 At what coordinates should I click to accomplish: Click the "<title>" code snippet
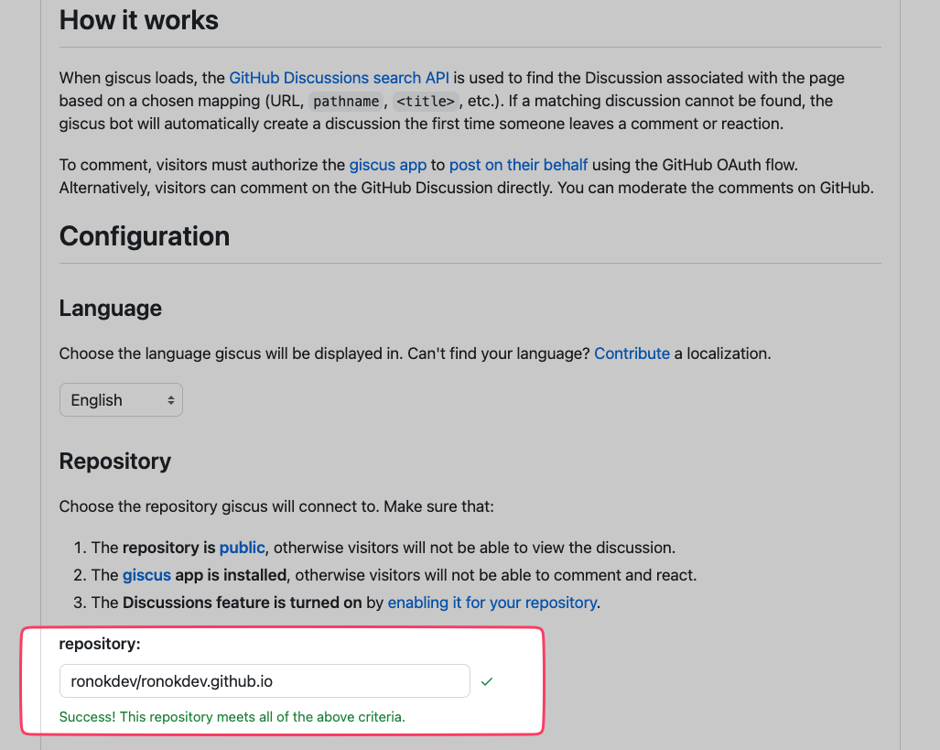click(x=425, y=101)
